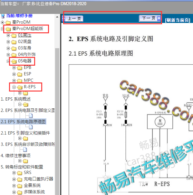Open the 01高压 tree item
Image resolution: width=193 pixels, height=195 pixels.
pyautogui.click(x=24, y=35)
